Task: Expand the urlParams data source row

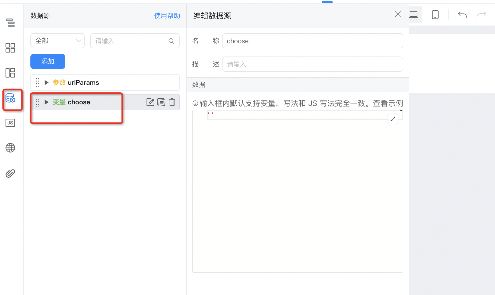Action: [46, 83]
